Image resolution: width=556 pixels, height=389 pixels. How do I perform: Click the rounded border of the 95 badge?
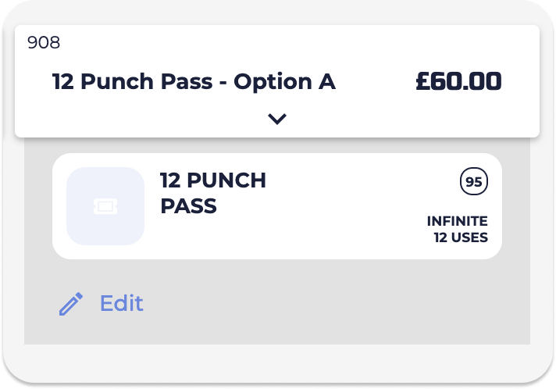[462, 182]
